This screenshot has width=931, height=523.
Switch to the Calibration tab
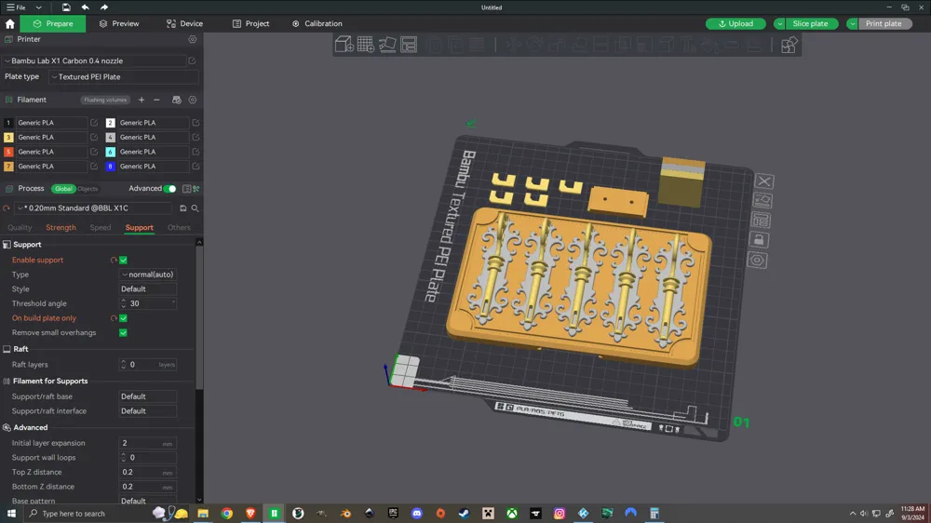pos(317,24)
